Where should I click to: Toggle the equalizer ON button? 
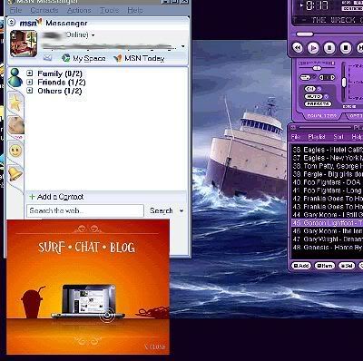pos(310,89)
